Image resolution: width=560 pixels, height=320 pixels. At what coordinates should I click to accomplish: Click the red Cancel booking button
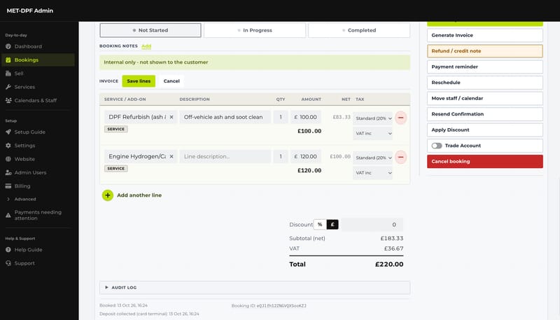(x=484, y=162)
